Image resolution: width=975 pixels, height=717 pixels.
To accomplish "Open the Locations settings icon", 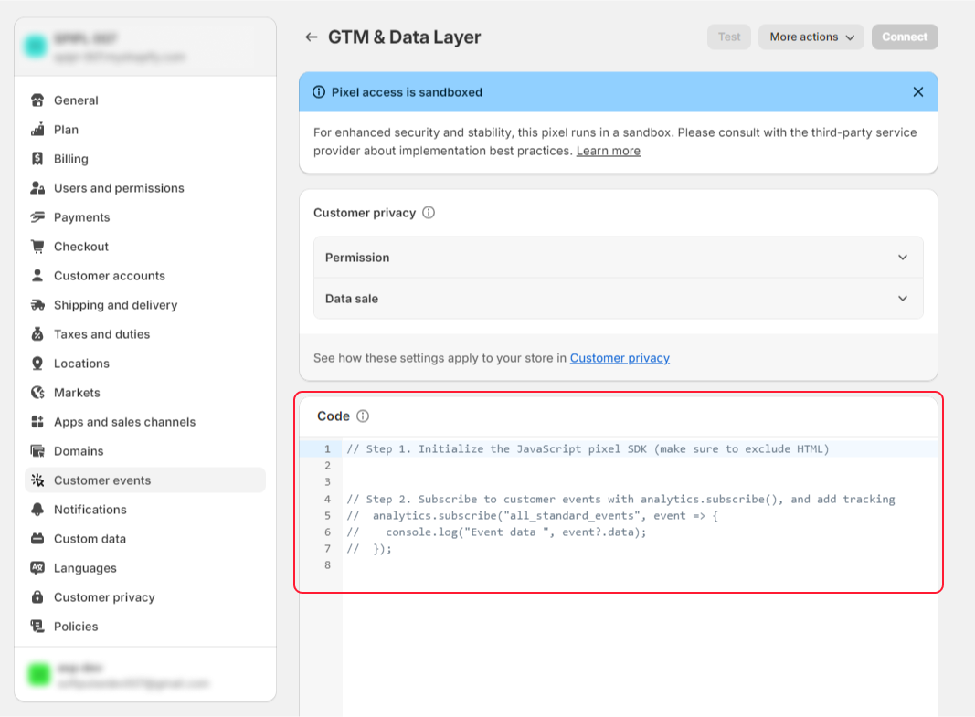I will tap(37, 364).
